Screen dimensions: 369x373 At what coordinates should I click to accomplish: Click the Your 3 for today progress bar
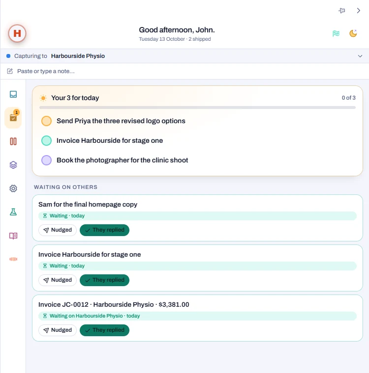197,107
